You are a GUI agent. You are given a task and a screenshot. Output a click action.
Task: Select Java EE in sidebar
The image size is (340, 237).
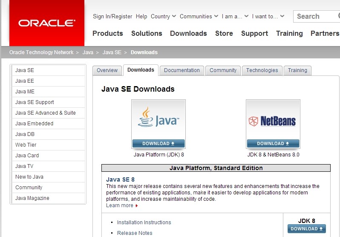[x=48, y=81]
